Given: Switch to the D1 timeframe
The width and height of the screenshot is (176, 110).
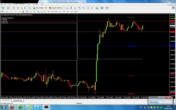Looking at the screenshot, I should 68,12.
